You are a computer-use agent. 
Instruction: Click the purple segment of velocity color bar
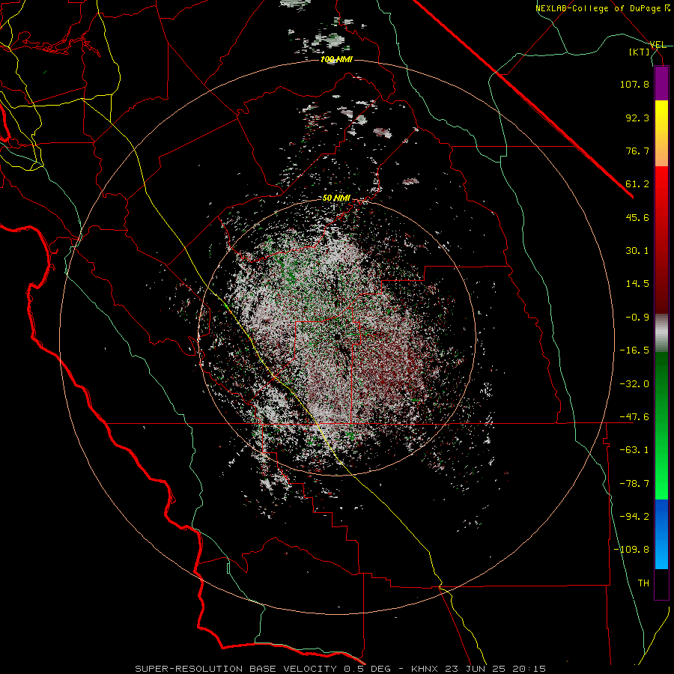[x=661, y=83]
